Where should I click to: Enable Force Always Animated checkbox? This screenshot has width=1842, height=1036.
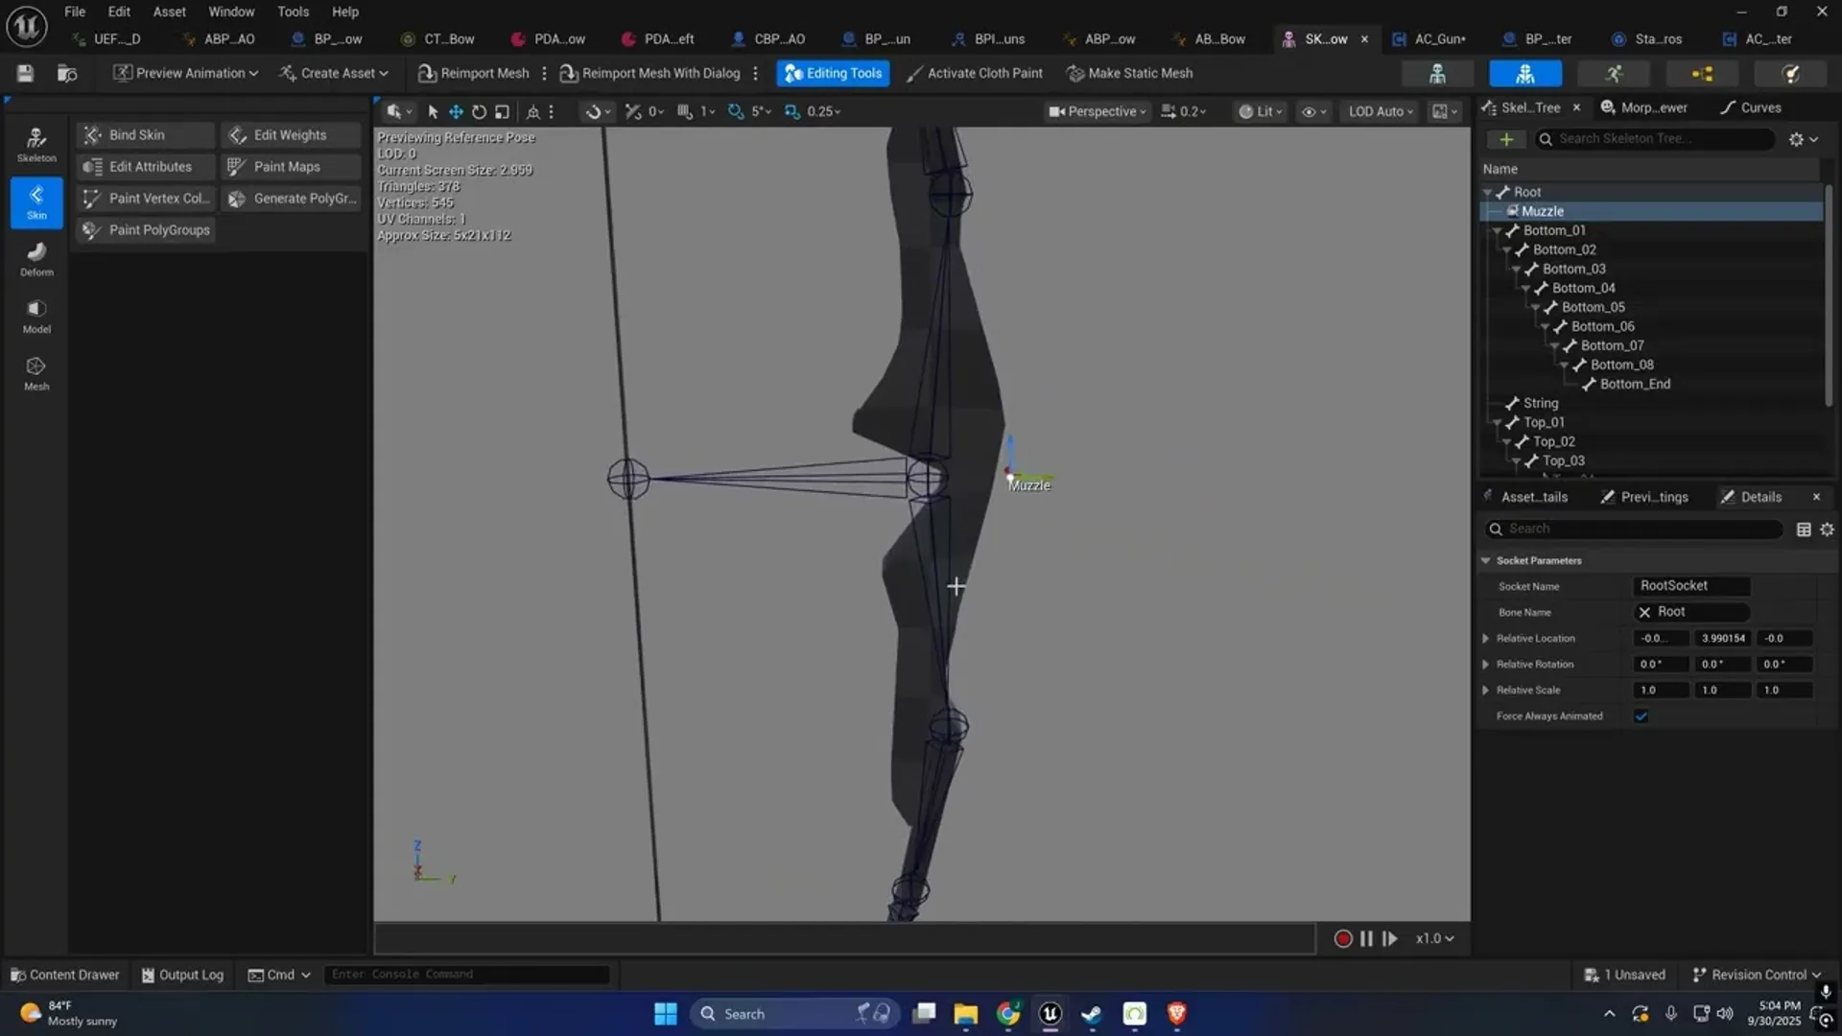pyautogui.click(x=1641, y=716)
